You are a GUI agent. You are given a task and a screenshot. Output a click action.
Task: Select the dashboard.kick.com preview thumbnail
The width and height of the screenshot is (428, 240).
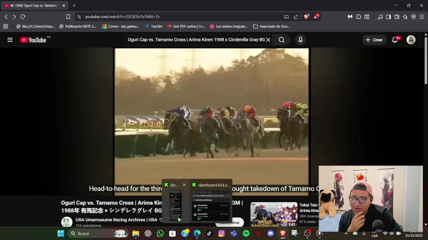(211, 206)
